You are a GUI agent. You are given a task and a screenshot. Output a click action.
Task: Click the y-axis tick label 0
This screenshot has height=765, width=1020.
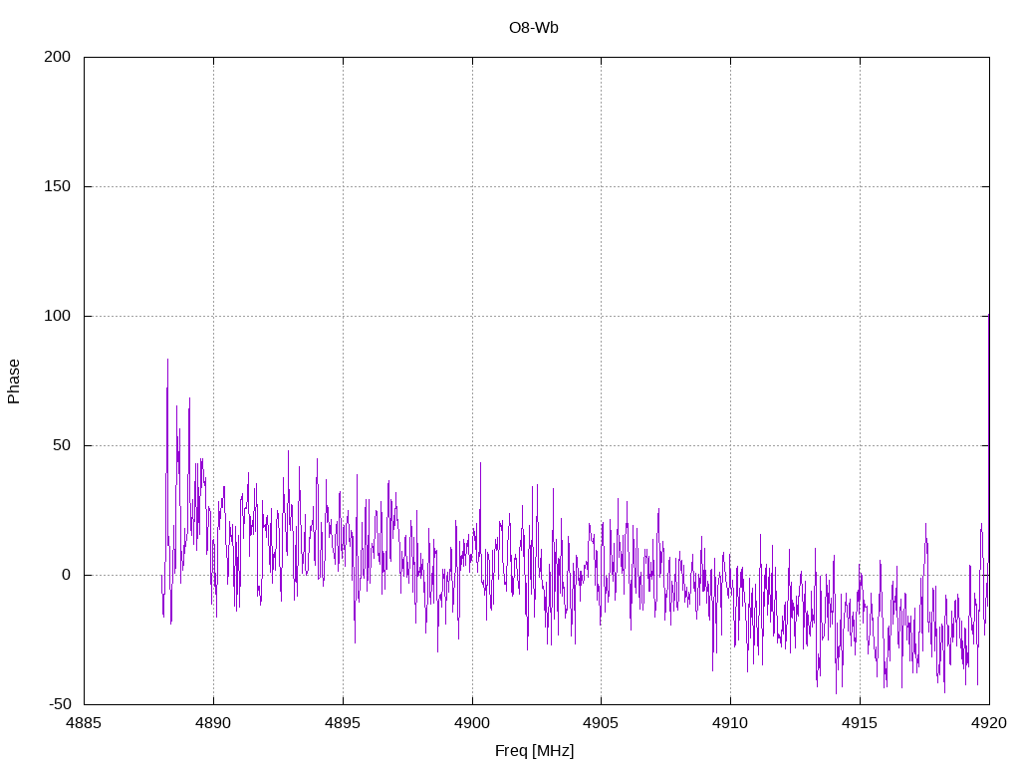click(66, 575)
